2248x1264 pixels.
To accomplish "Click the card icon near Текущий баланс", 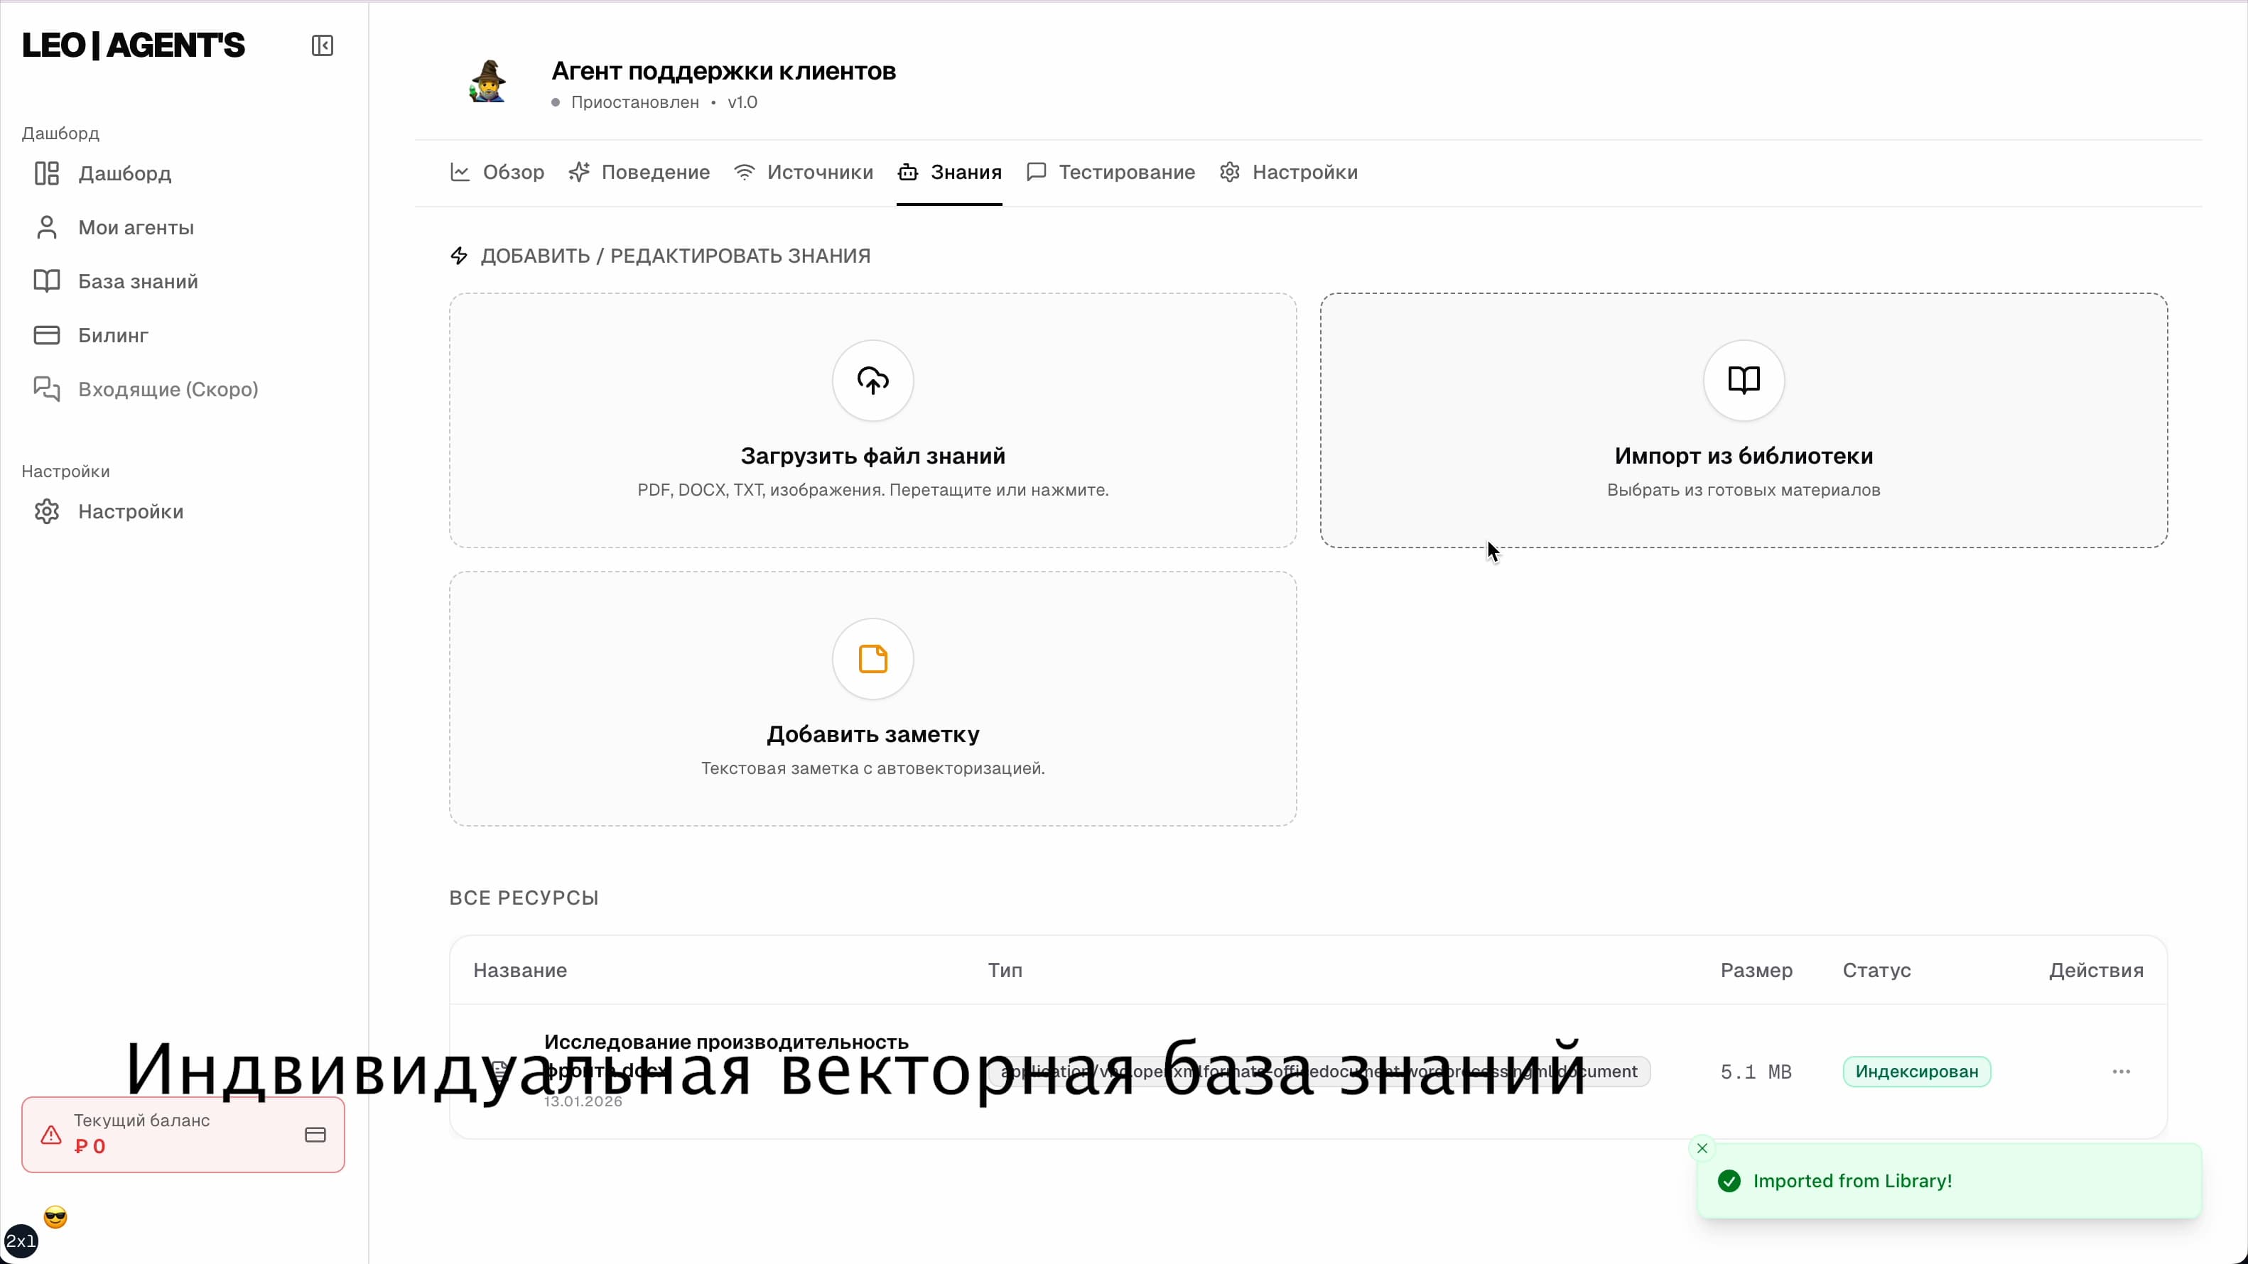I will click(315, 1134).
